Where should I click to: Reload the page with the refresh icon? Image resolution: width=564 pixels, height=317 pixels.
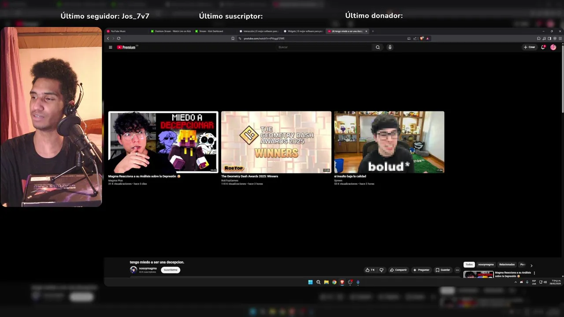click(x=119, y=38)
